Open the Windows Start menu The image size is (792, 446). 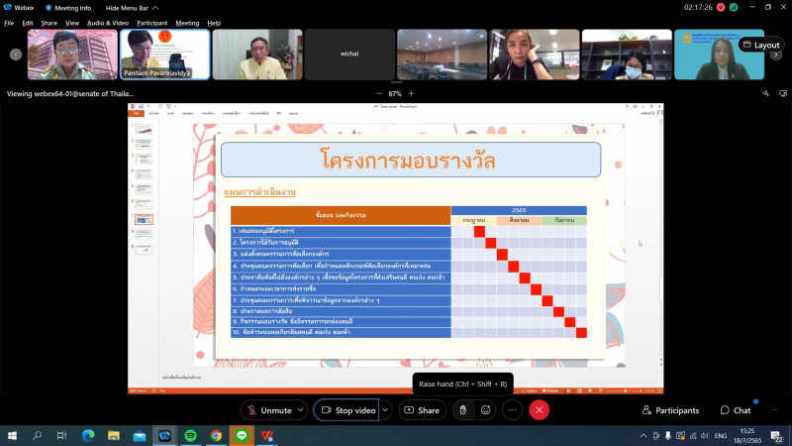point(12,435)
